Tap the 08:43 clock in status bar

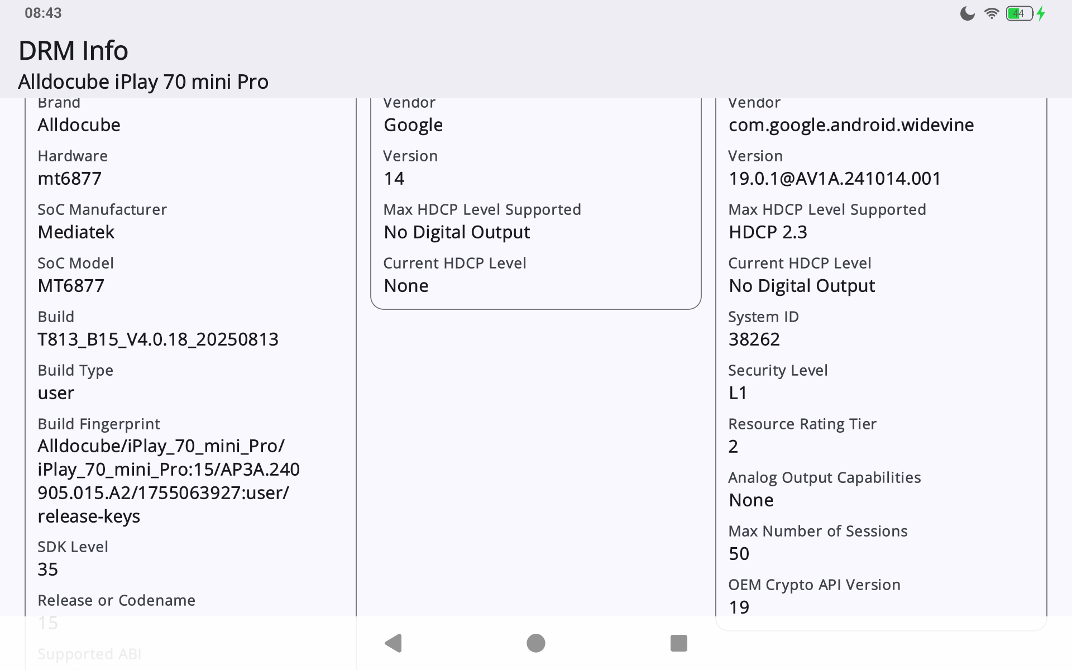[43, 13]
